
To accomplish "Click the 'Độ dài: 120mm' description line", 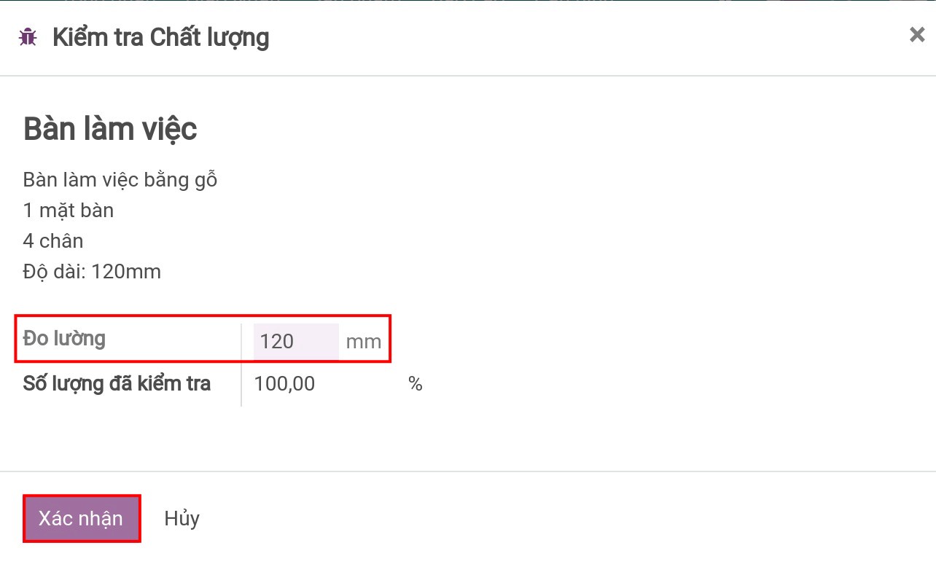I will (93, 271).
